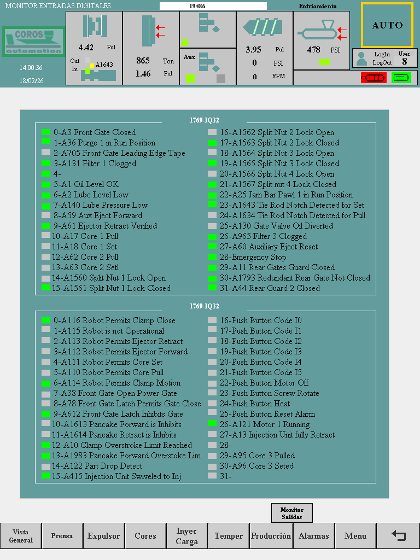The image size is (420, 560).
Task: Click the green battery status icon
Action: (401, 78)
